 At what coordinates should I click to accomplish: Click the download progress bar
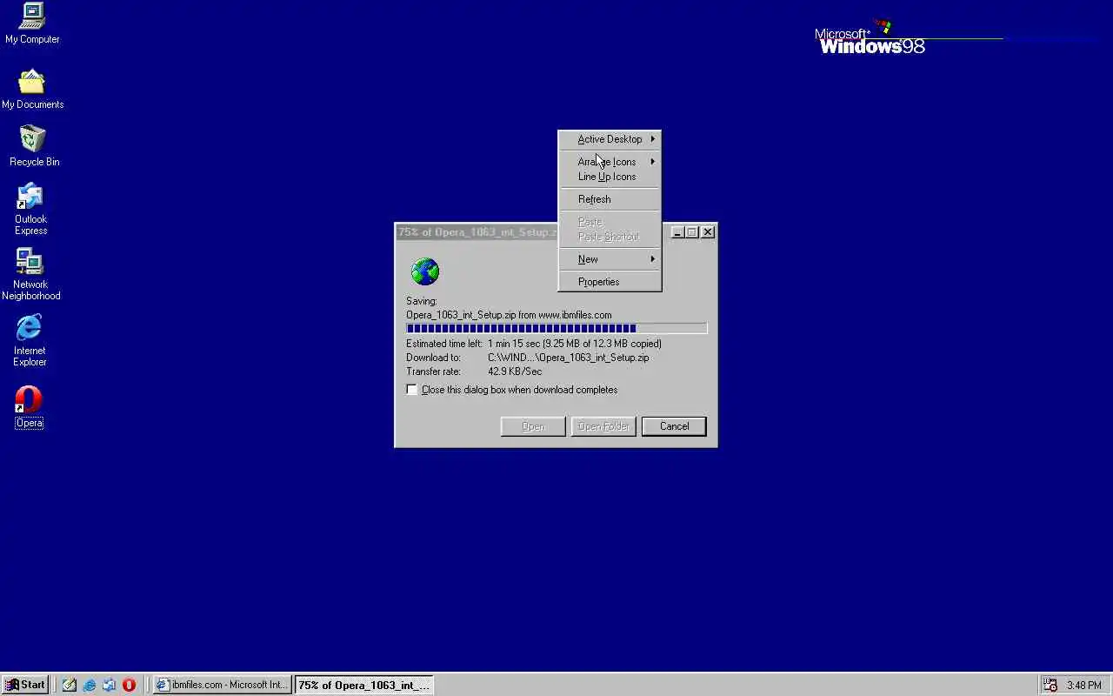556,329
